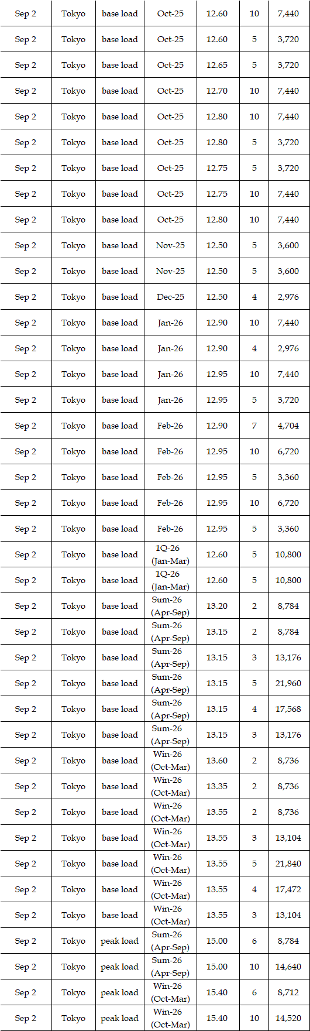Click the 13.60 price cell

(x=218, y=761)
